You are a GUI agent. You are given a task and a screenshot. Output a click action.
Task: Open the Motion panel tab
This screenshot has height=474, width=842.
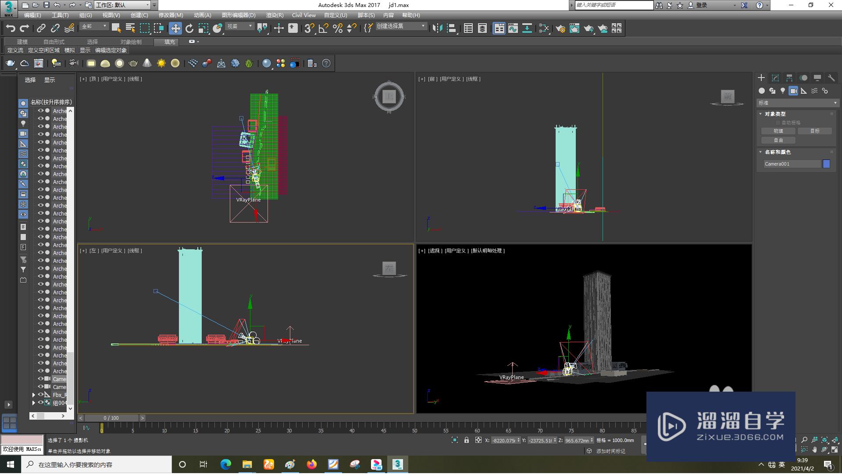pyautogui.click(x=803, y=78)
